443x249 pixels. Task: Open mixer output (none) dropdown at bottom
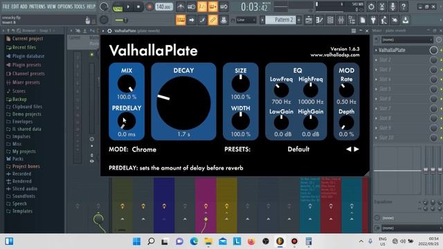click(411, 228)
